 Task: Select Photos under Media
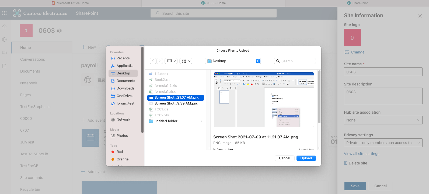(x=123, y=136)
